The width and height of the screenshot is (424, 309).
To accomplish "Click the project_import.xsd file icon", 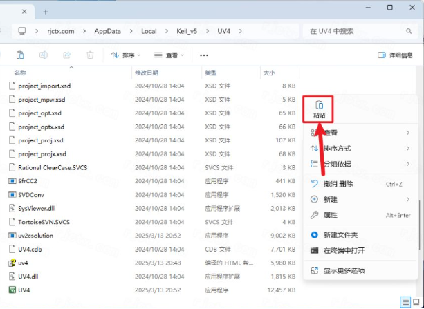I will [12, 86].
